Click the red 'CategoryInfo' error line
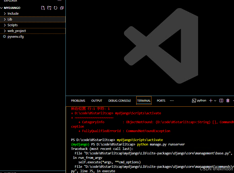 (156, 122)
